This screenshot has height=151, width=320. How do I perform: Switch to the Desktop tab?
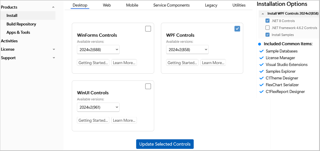[x=80, y=5]
